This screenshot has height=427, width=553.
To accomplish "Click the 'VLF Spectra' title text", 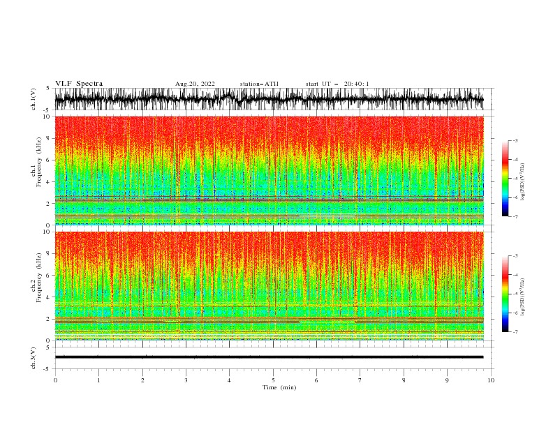I will [79, 84].
